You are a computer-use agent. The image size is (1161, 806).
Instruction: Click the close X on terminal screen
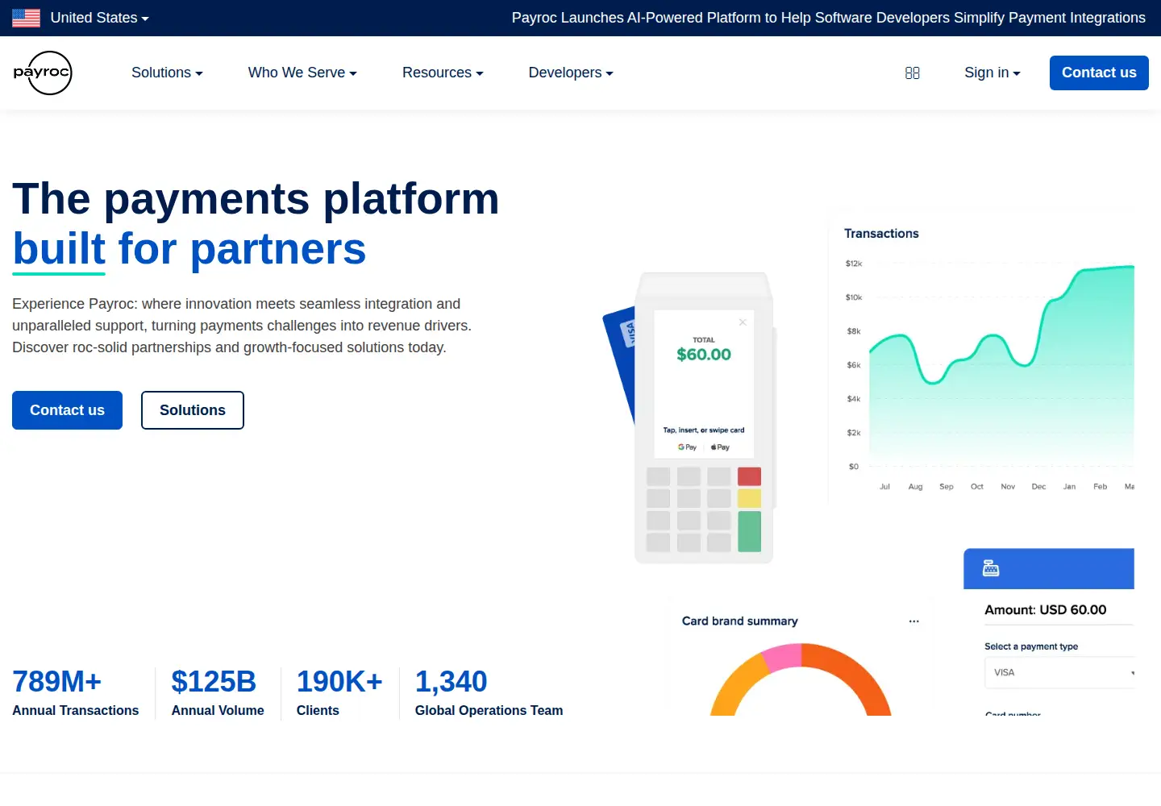click(743, 322)
